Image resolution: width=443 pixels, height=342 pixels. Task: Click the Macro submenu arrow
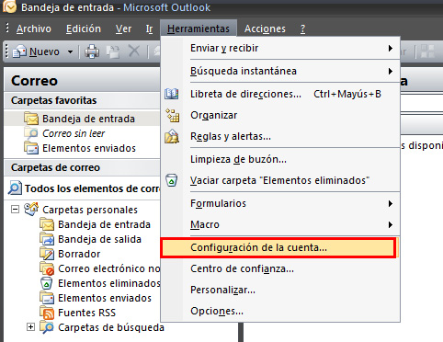click(x=391, y=224)
